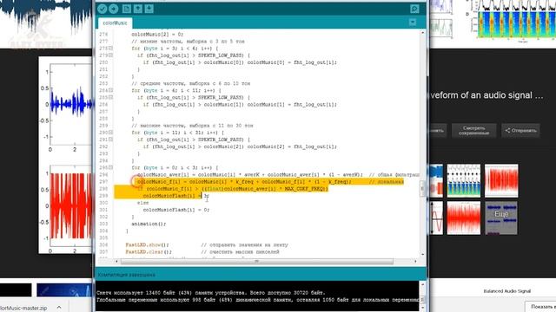The image size is (556, 312).
Task: Collapse the code fold at line 290
Action: 111,133
